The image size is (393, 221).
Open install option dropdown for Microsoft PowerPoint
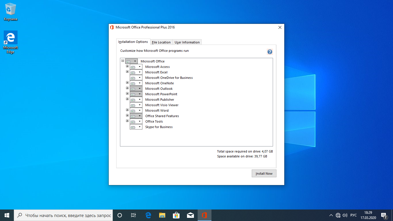click(x=136, y=94)
